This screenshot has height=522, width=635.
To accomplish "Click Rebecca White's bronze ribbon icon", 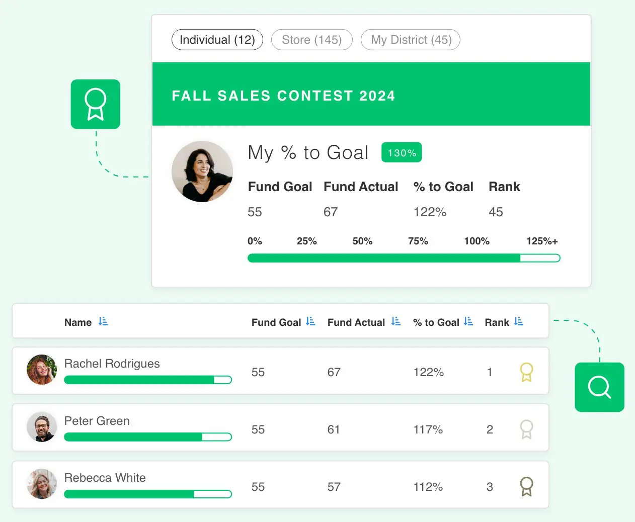I will click(x=526, y=486).
